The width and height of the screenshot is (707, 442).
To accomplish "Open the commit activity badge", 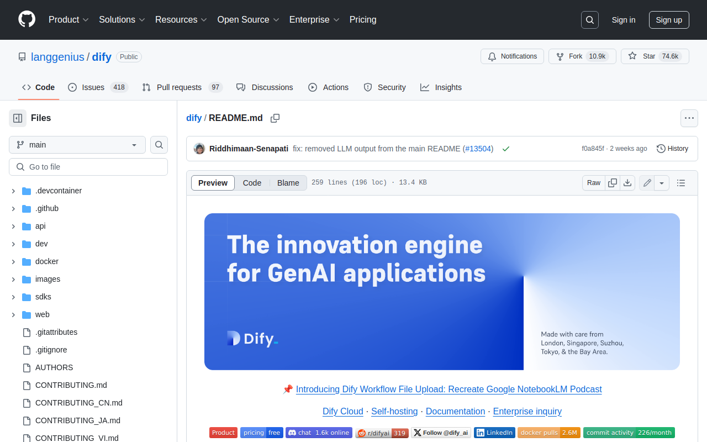I will click(629, 433).
